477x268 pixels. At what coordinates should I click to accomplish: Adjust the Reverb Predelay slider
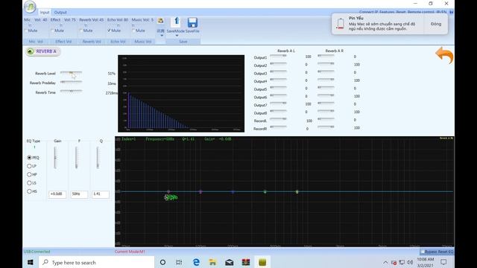pos(72,82)
